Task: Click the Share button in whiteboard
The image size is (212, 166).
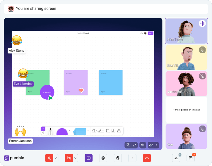Action: (x=151, y=33)
